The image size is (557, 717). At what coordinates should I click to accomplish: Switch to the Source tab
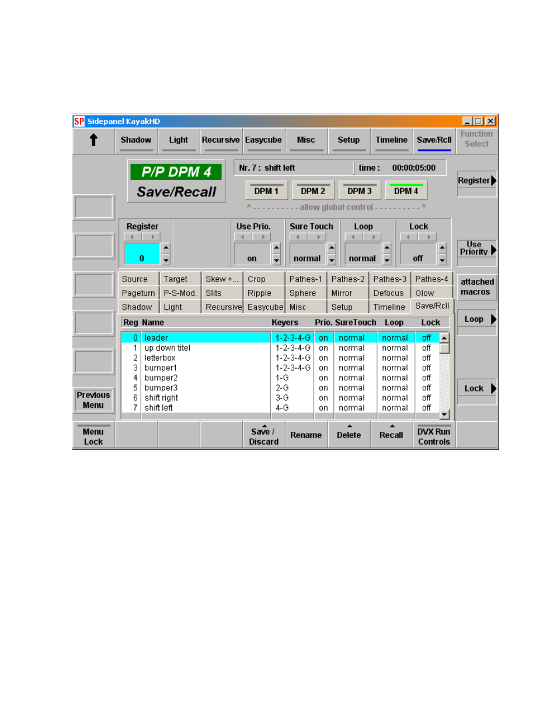[x=138, y=279]
